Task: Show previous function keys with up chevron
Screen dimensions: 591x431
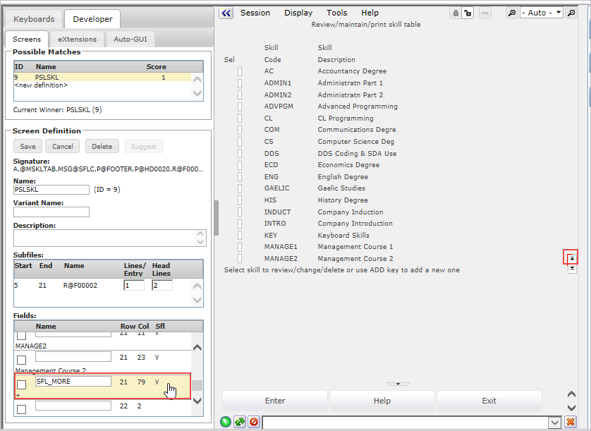Action: point(571,394)
